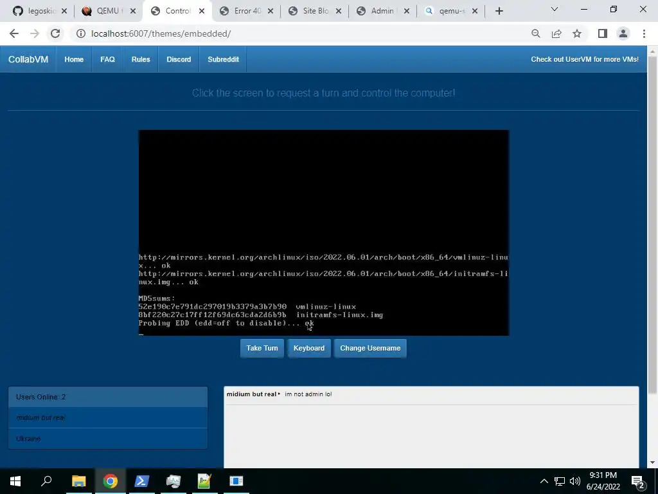The width and height of the screenshot is (658, 494).
Task: Expand the tab search chevron
Action: pos(555,9)
